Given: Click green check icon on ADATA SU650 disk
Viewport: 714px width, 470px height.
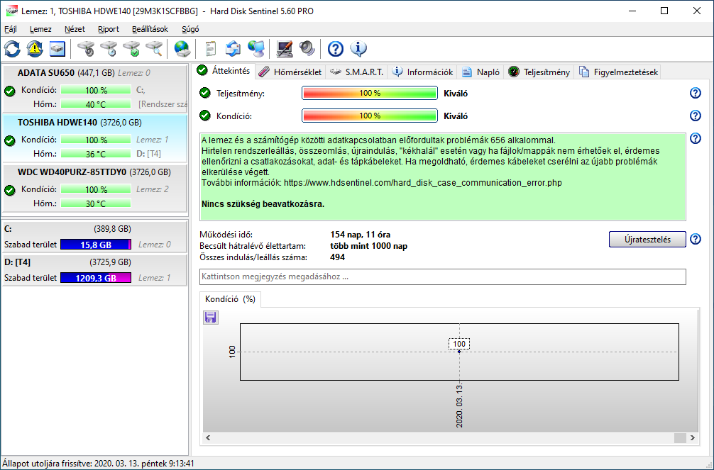Looking at the screenshot, I should click(x=9, y=91).
